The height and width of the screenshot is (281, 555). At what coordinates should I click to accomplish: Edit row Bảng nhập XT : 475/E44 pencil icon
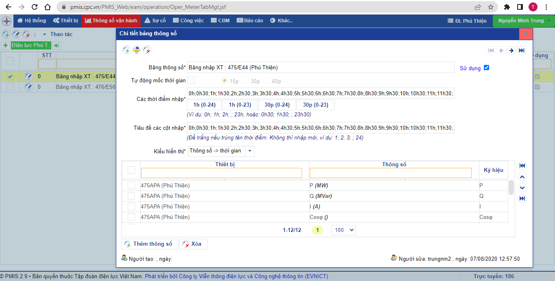(28, 76)
